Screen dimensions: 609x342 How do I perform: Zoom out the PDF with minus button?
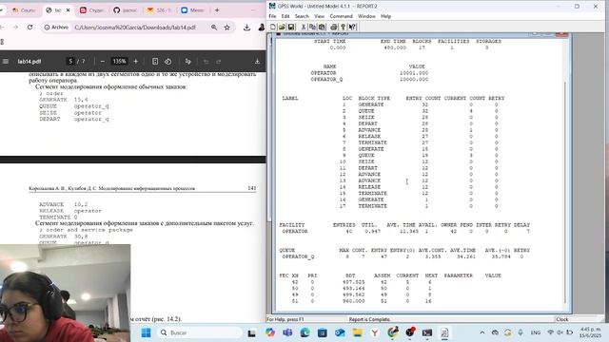pos(103,61)
